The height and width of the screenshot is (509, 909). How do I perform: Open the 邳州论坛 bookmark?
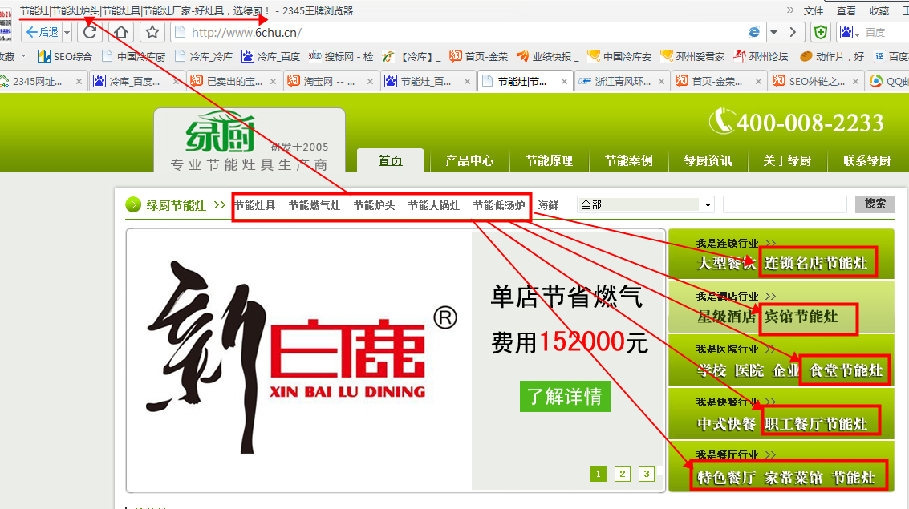[x=761, y=56]
